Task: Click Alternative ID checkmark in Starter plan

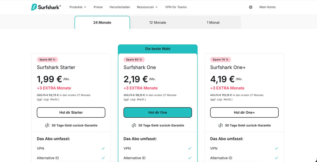Action: click(103, 158)
